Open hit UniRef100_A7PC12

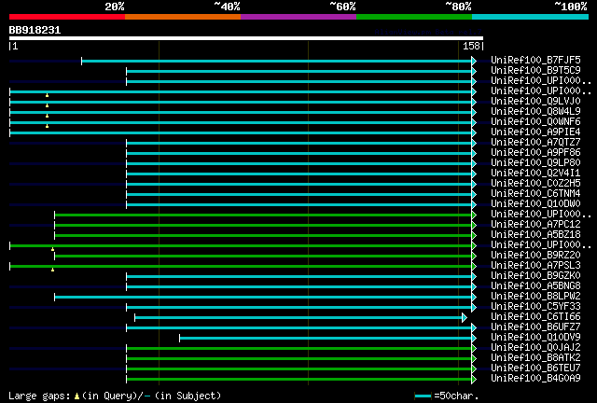(535, 225)
